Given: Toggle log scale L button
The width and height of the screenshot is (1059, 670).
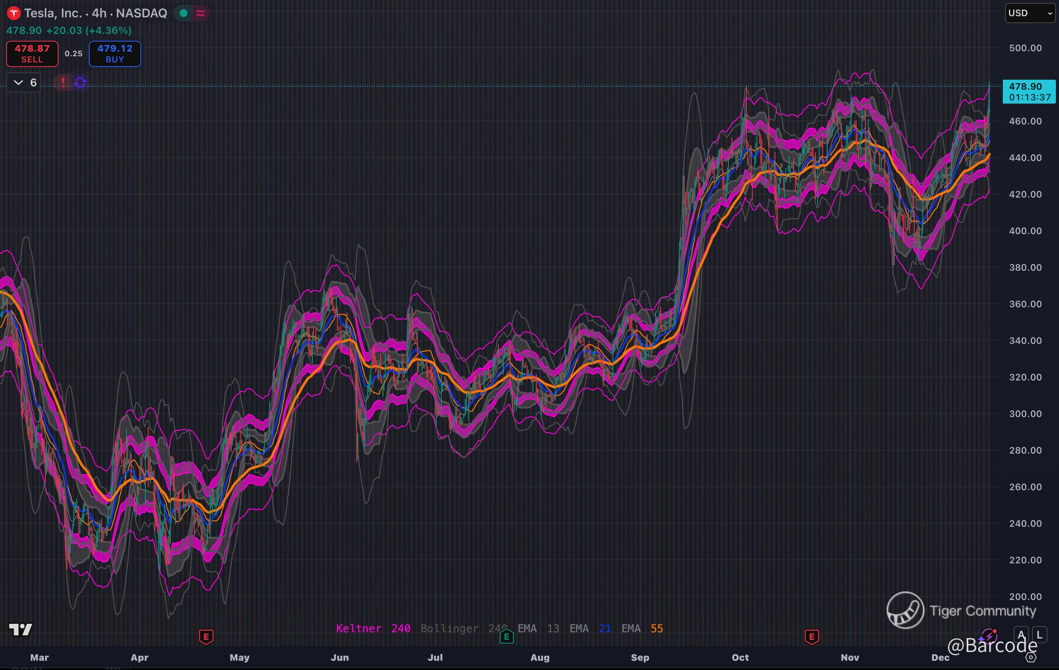Looking at the screenshot, I should [x=1039, y=635].
